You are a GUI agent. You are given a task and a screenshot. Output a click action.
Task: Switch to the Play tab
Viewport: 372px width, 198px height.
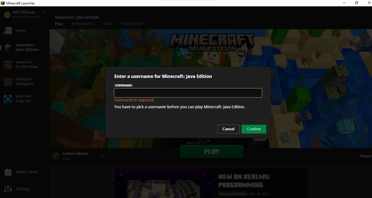tap(59, 24)
